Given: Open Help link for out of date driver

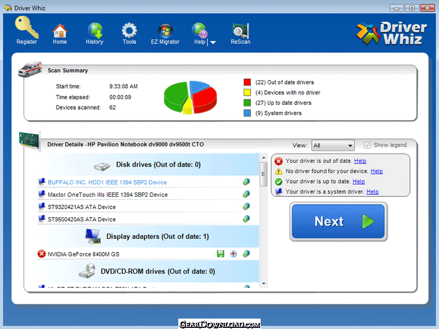Looking at the screenshot, I should [x=360, y=161].
